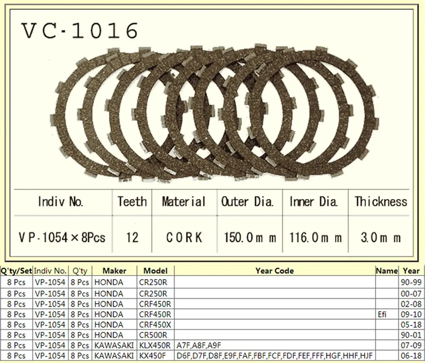Screen dimensions: 425x363
Task: Click the 'Q'ty/Set' column header
Action: pyautogui.click(x=16, y=271)
